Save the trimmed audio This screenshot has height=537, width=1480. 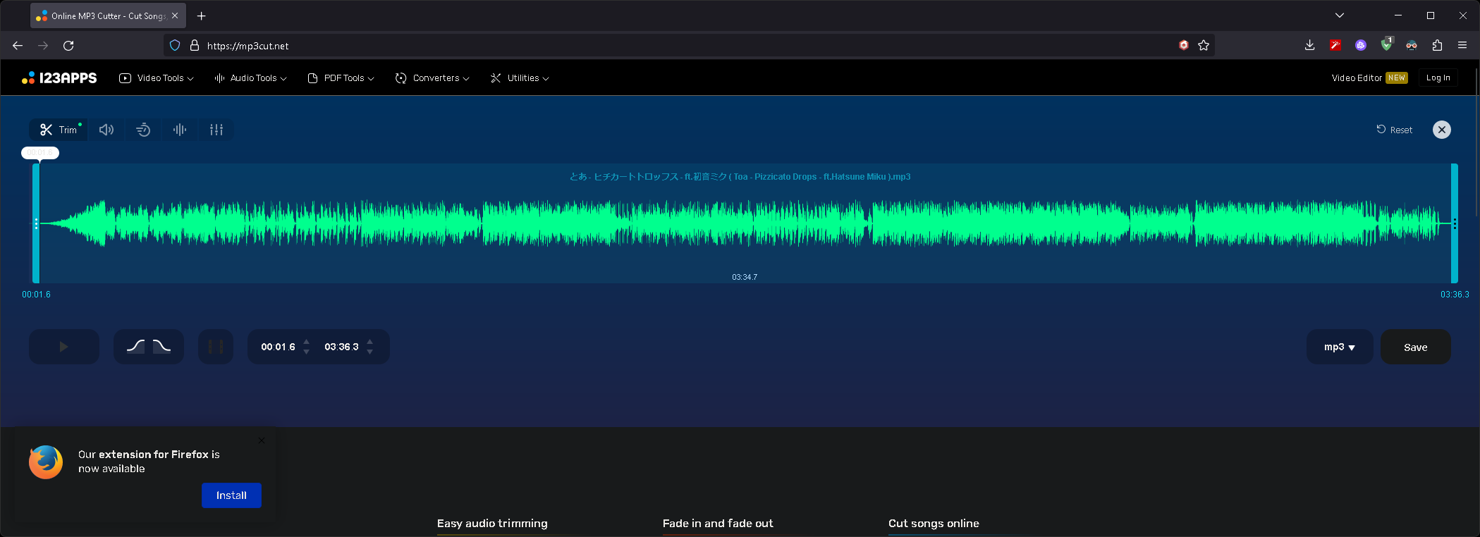point(1415,347)
